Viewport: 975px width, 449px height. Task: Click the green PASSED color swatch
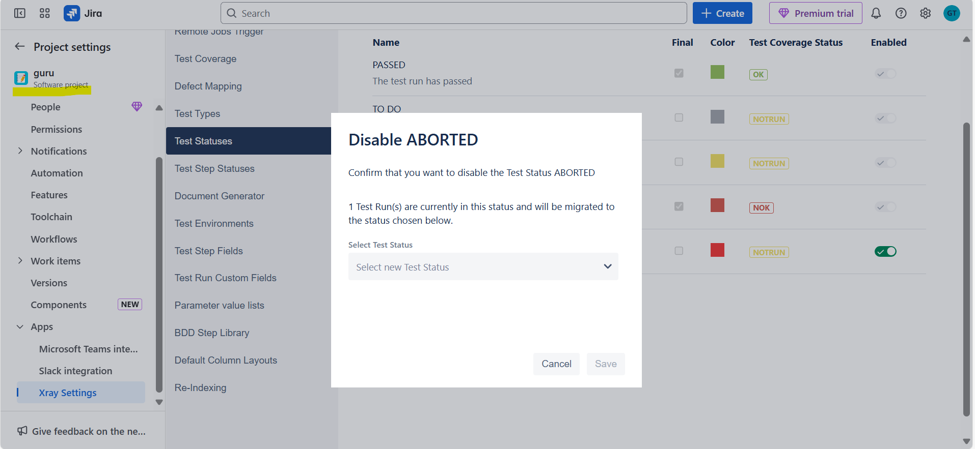[717, 72]
